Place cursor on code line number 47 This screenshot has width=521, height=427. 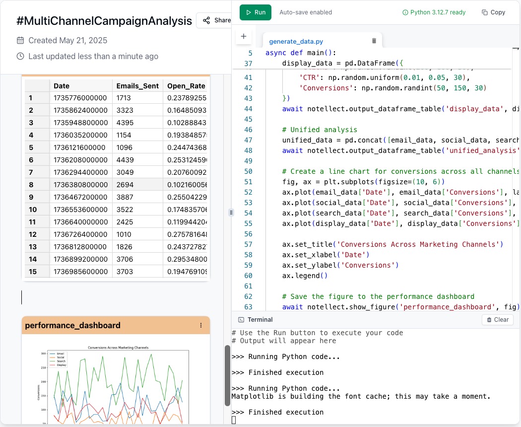click(x=248, y=140)
